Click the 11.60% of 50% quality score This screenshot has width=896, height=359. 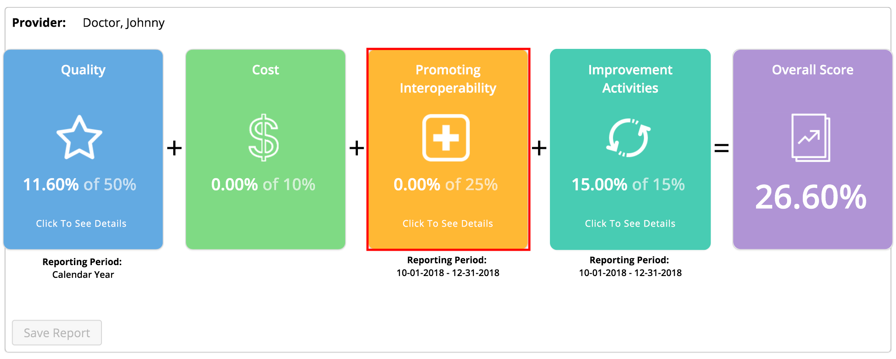tap(80, 184)
